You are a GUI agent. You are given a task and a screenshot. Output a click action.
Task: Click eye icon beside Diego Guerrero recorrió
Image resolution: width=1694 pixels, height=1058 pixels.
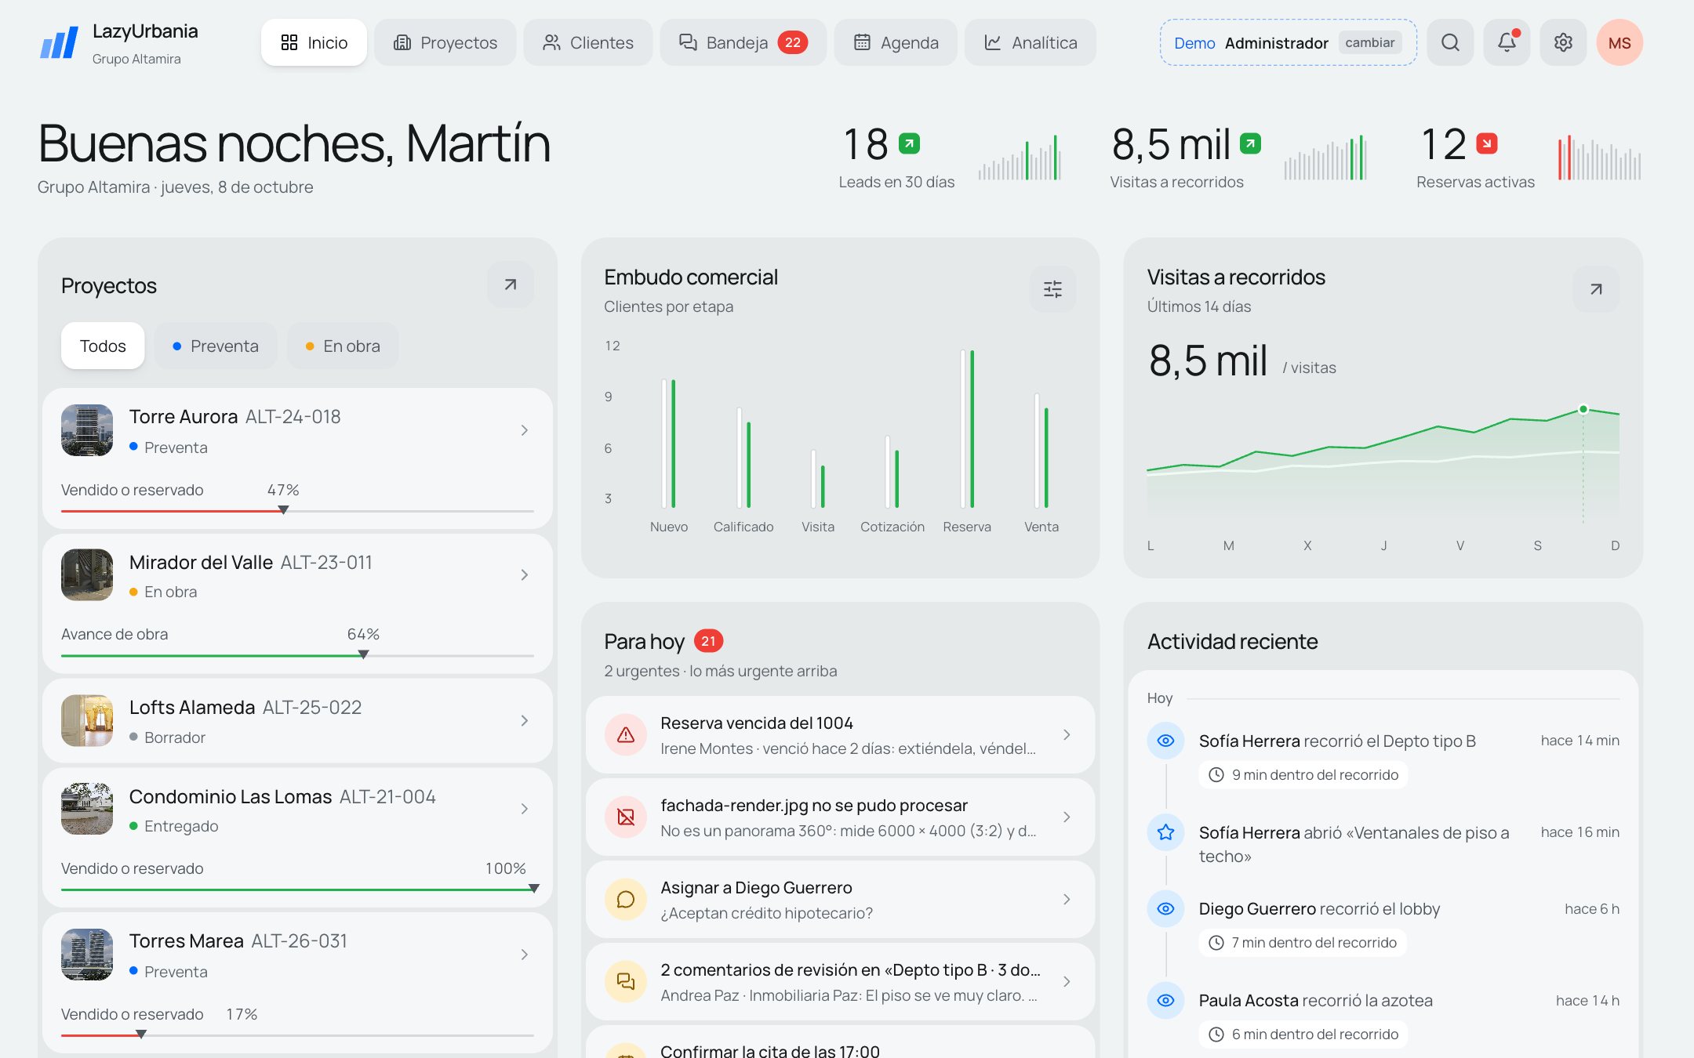(1165, 909)
